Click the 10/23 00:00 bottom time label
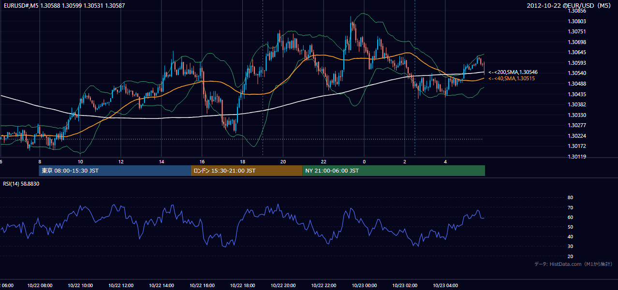 coord(364,286)
